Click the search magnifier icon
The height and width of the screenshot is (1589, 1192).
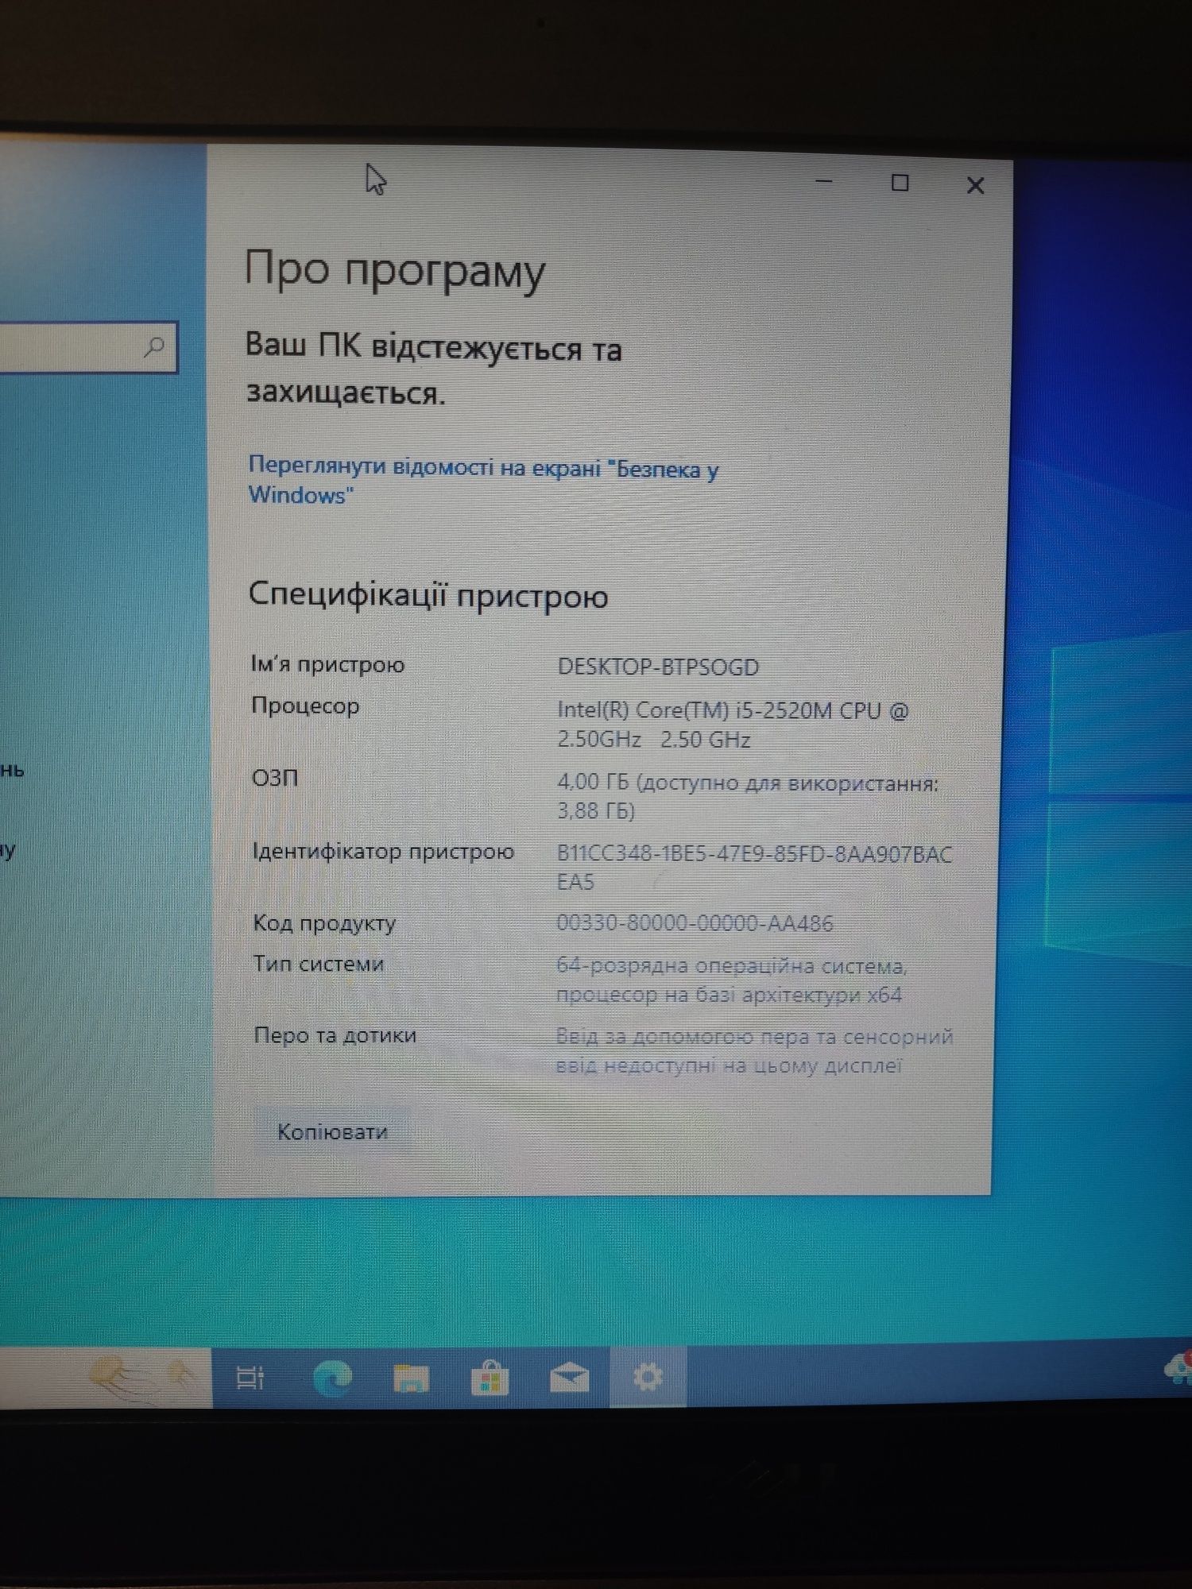click(x=154, y=346)
